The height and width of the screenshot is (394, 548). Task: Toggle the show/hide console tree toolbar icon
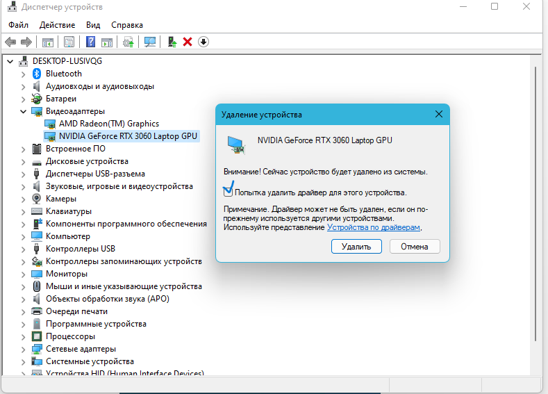[48, 42]
